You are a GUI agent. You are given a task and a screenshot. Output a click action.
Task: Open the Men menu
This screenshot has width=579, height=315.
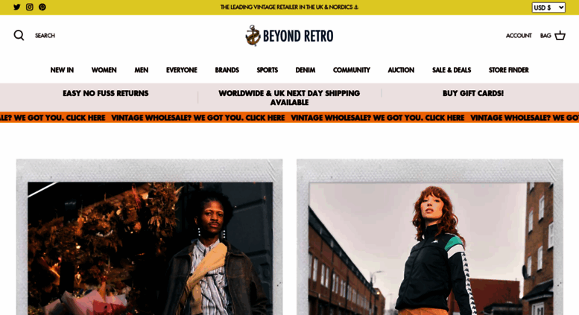click(x=141, y=70)
